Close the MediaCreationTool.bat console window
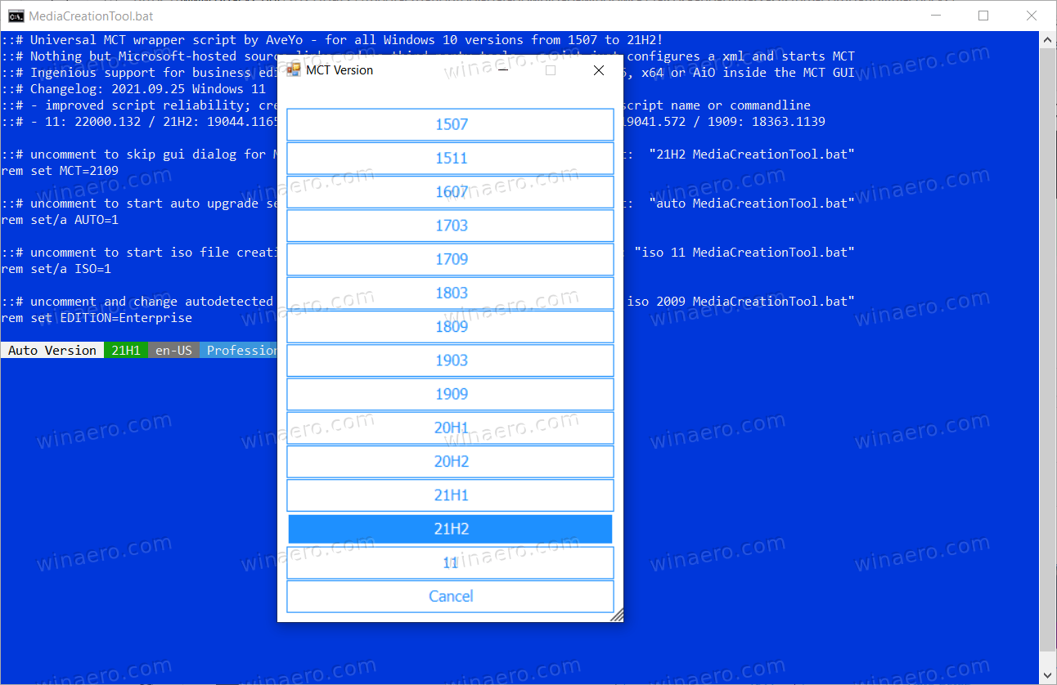This screenshot has width=1057, height=685. [1031, 16]
